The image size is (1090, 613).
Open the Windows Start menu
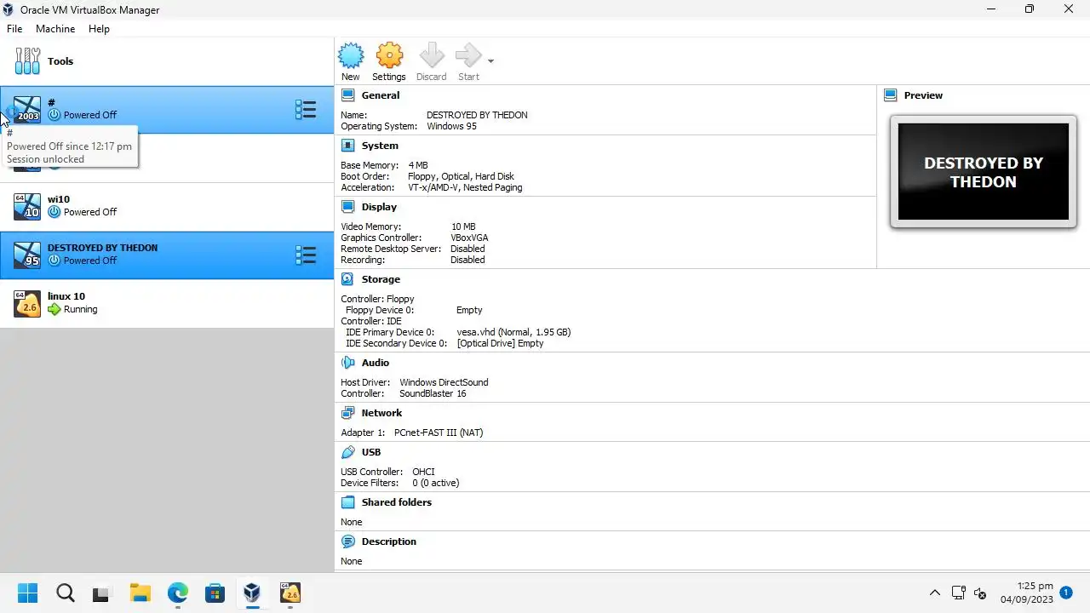tap(27, 593)
